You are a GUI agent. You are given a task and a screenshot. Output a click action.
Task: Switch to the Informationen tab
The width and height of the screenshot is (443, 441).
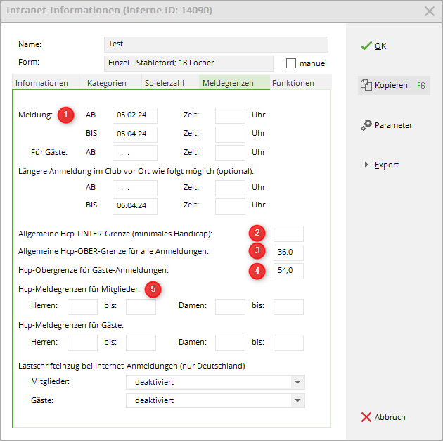tap(41, 83)
